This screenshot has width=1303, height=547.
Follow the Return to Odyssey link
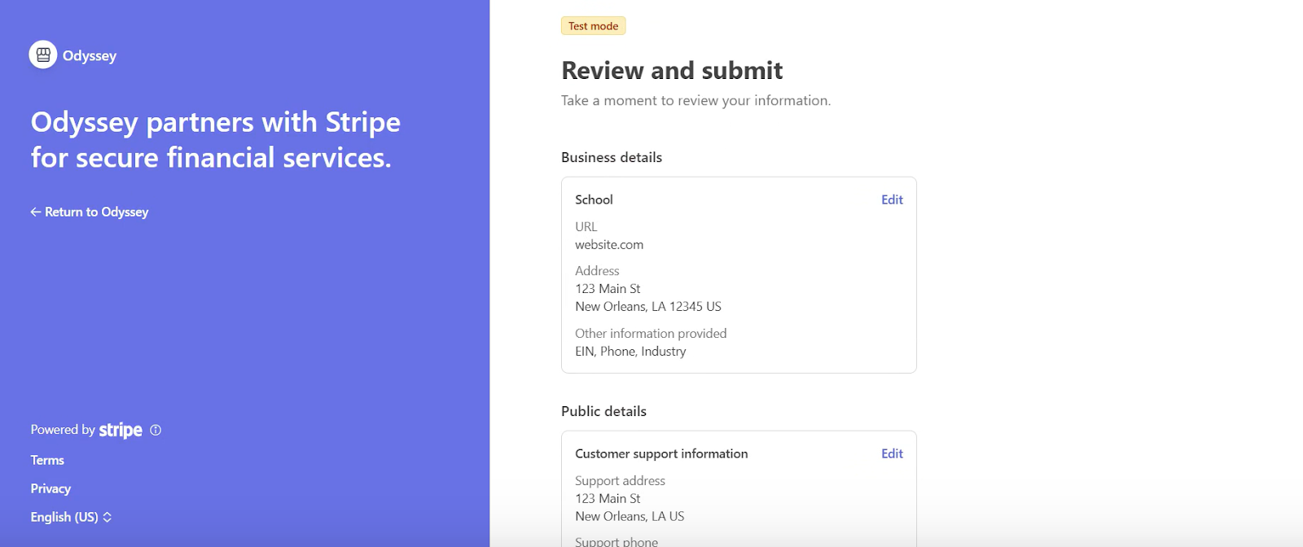96,212
